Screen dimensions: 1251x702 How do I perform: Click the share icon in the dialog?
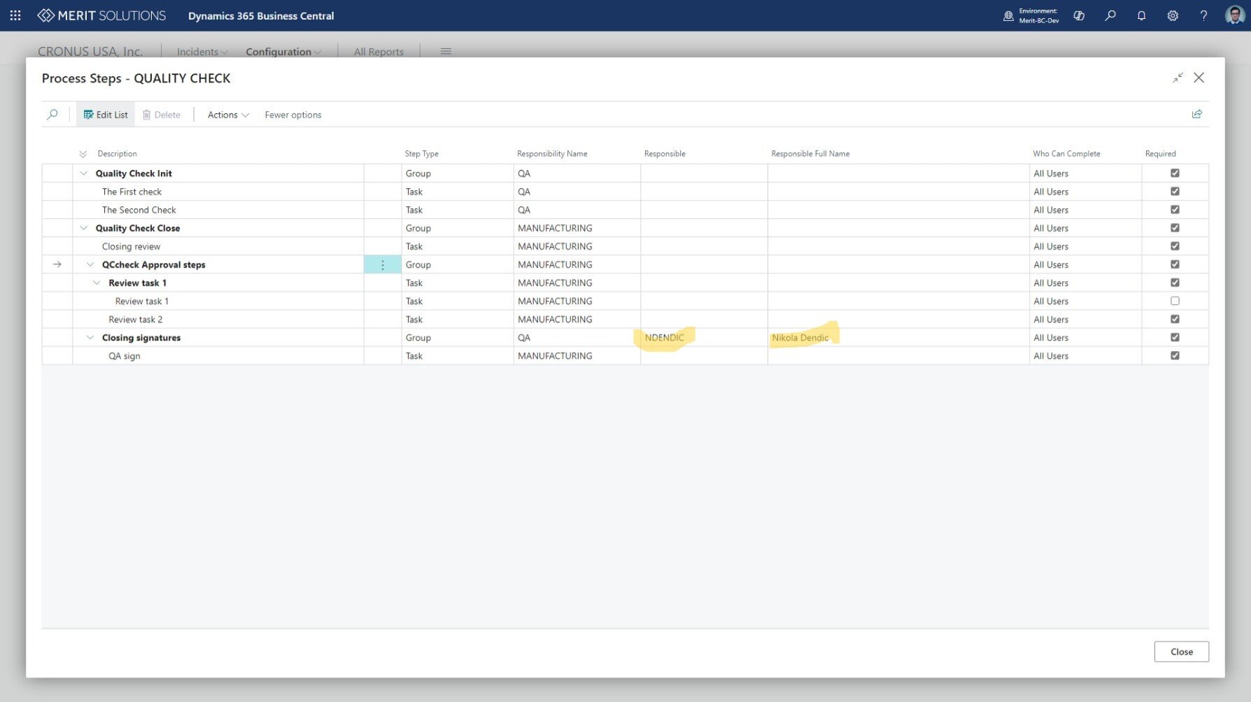pyautogui.click(x=1197, y=114)
